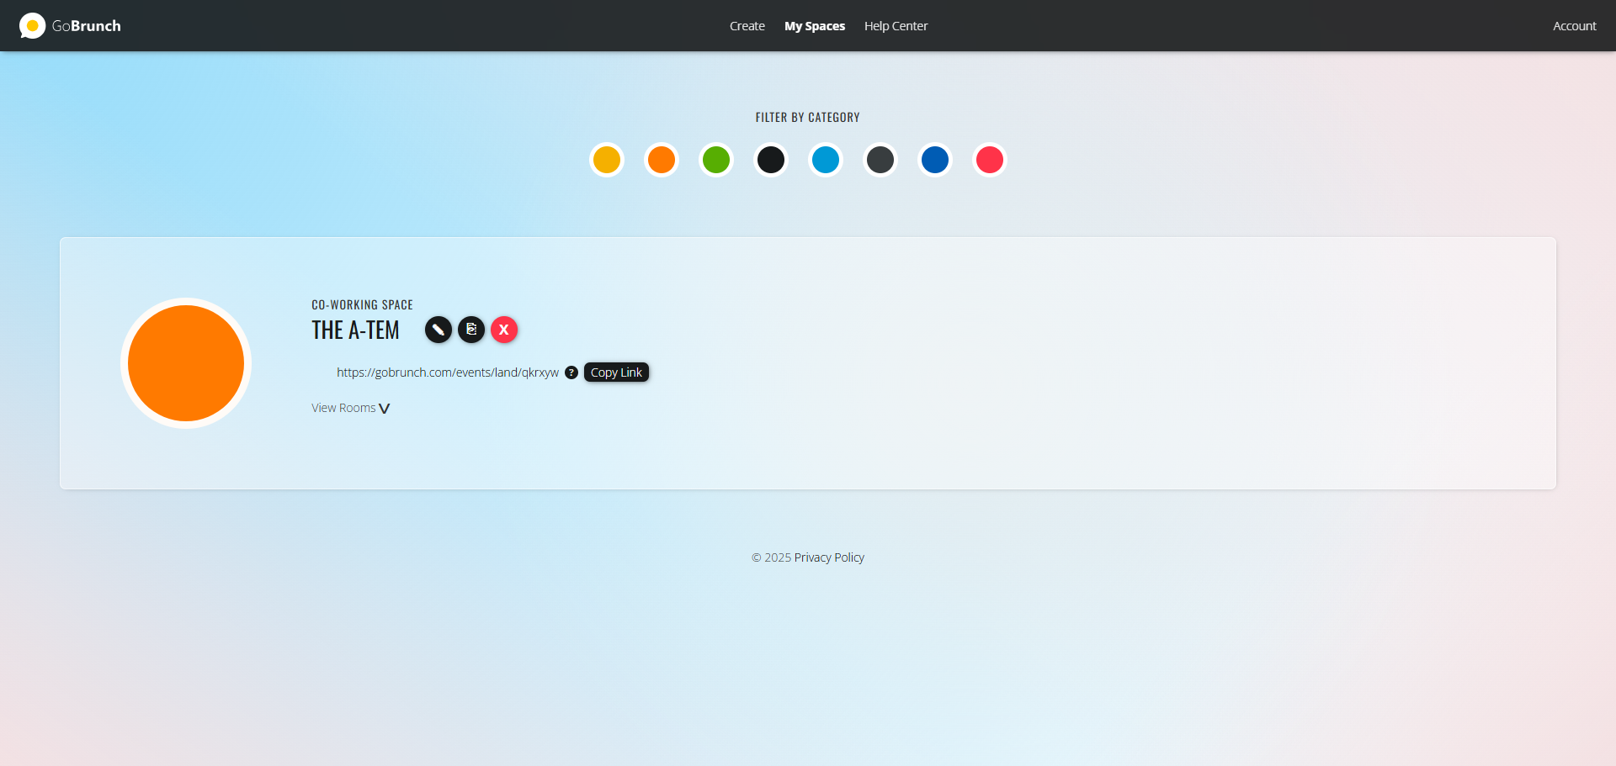Click the GoBrunch egg logo
1616x766 pixels.
click(x=32, y=26)
